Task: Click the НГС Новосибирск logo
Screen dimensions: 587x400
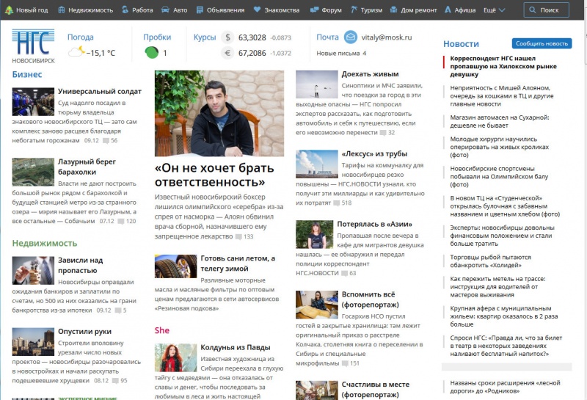Action: pyautogui.click(x=32, y=46)
